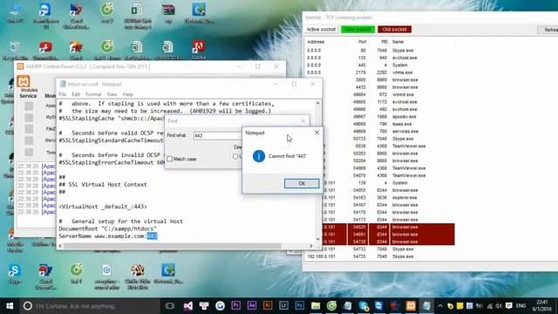Click Notepad horizontal scrollbar left arrow
The width and height of the screenshot is (558, 314).
pos(60,246)
